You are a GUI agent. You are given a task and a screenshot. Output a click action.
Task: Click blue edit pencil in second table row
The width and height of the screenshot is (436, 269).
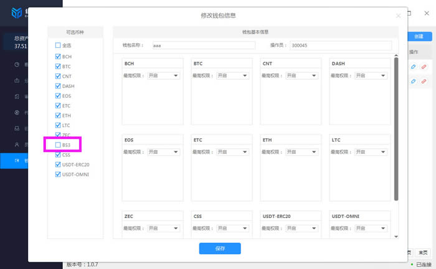pyautogui.click(x=413, y=81)
